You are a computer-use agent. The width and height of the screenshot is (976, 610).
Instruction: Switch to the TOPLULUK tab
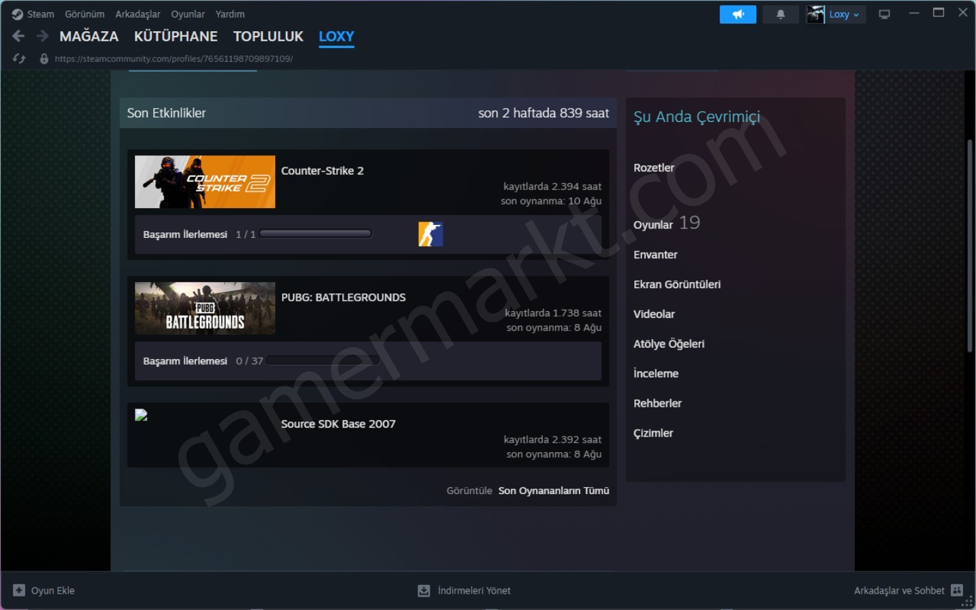click(x=268, y=37)
